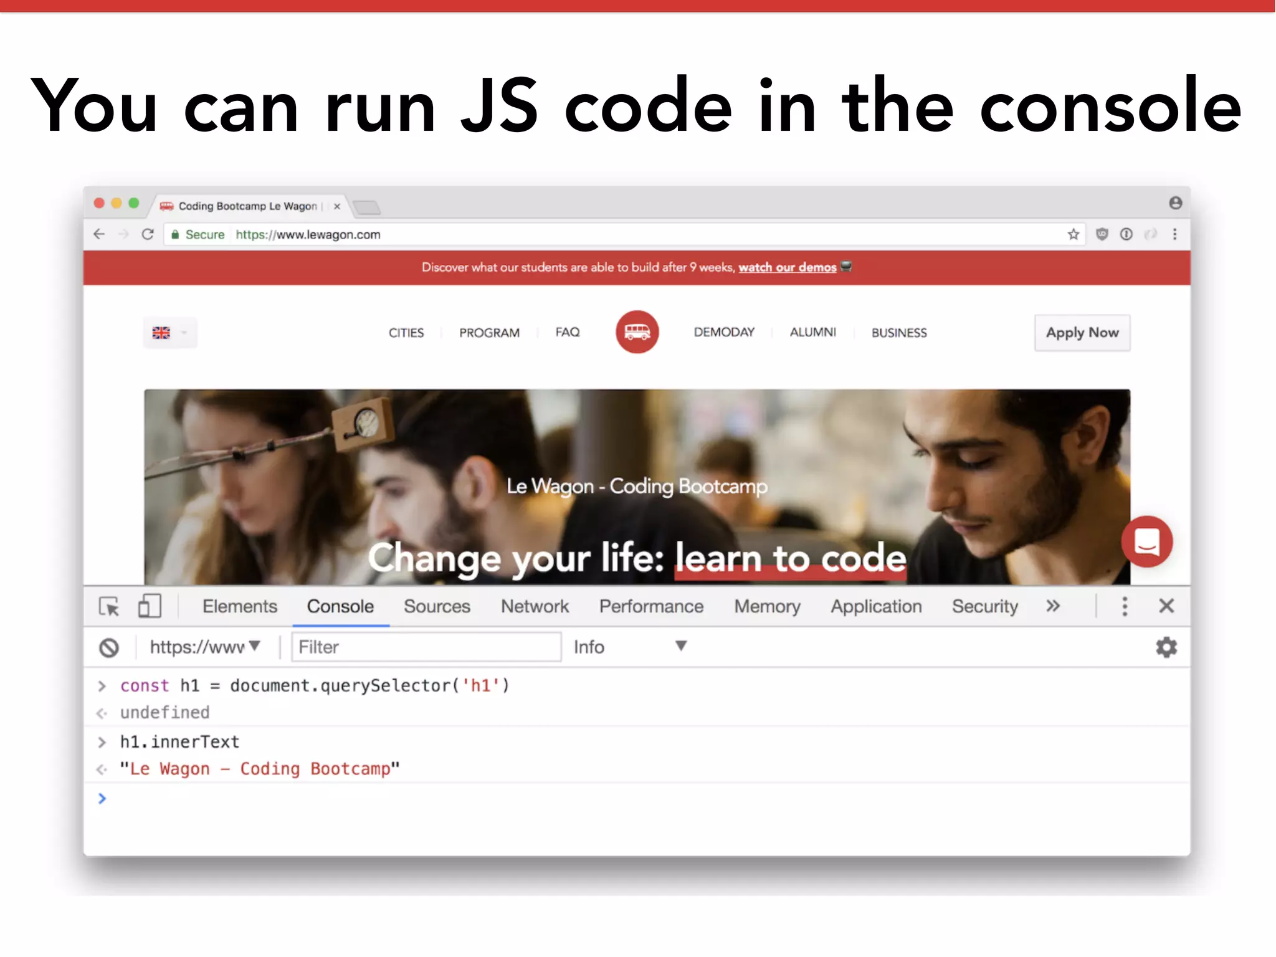Image resolution: width=1276 pixels, height=957 pixels.
Task: Click the const h1 querySelector console line
Action: (x=315, y=685)
